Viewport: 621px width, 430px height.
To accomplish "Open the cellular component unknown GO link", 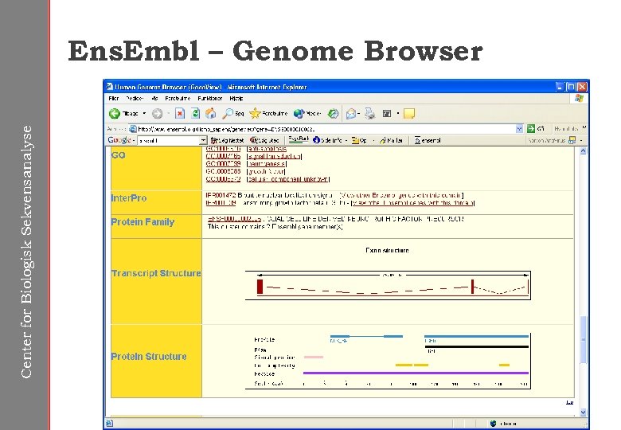I will (288, 179).
